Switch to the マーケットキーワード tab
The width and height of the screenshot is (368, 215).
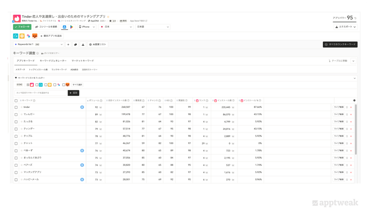coord(83,61)
